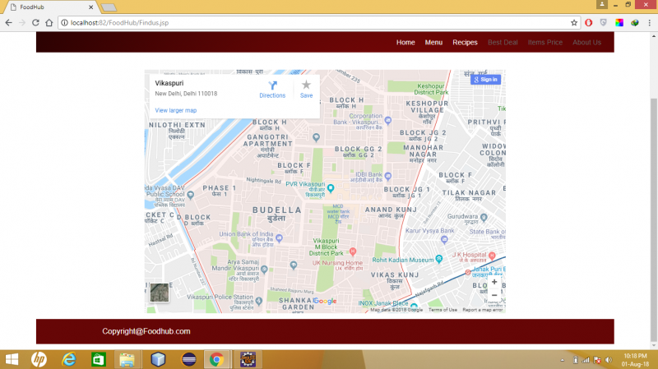Go to the Recipes page

(x=465, y=43)
